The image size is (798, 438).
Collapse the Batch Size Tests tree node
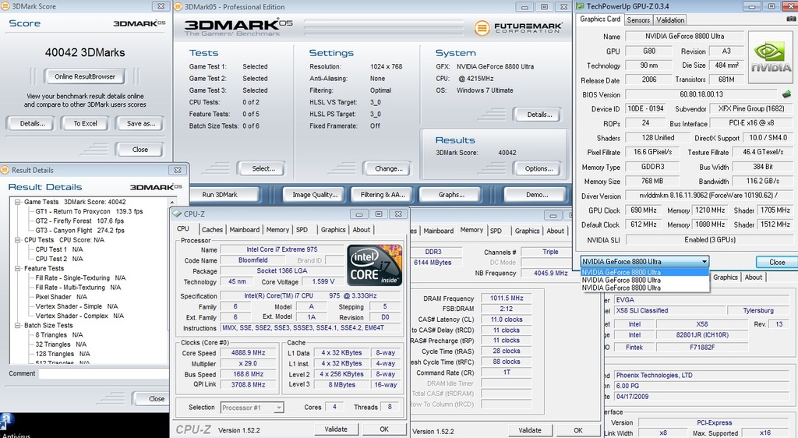click(x=18, y=326)
